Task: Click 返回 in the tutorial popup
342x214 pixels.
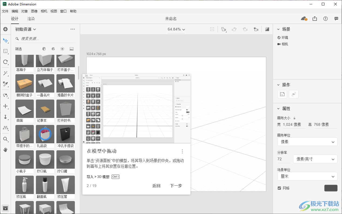Action: click(156, 186)
